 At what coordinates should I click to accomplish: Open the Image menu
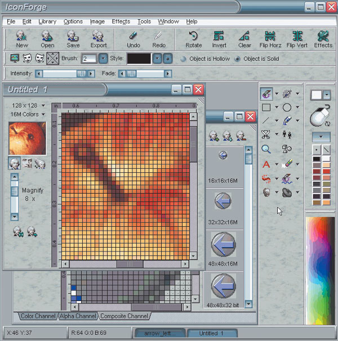click(x=97, y=21)
